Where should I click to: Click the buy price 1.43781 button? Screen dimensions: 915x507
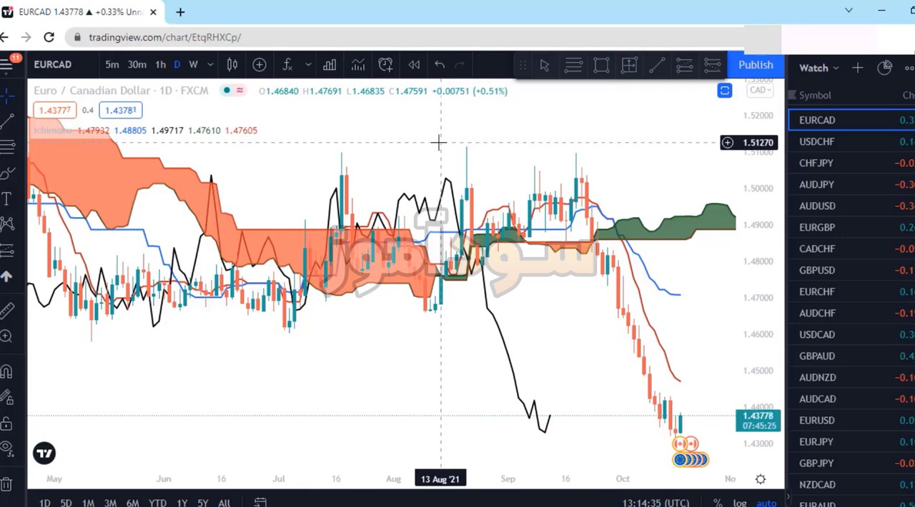[120, 110]
